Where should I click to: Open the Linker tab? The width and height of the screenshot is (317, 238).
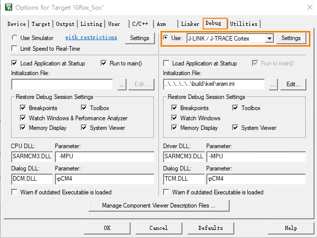tap(191, 24)
